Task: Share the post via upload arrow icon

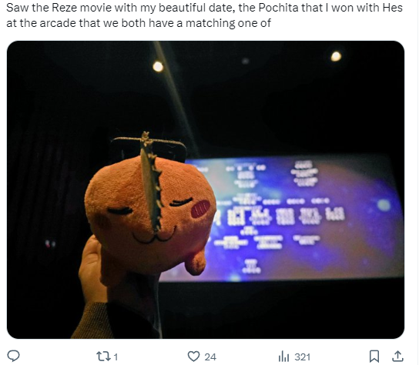Action: [397, 357]
